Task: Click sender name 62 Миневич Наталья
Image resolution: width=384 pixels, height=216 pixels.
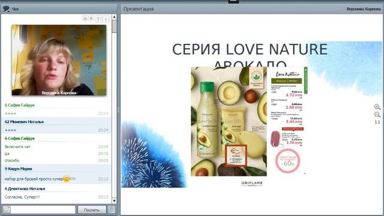Action: tap(24, 122)
